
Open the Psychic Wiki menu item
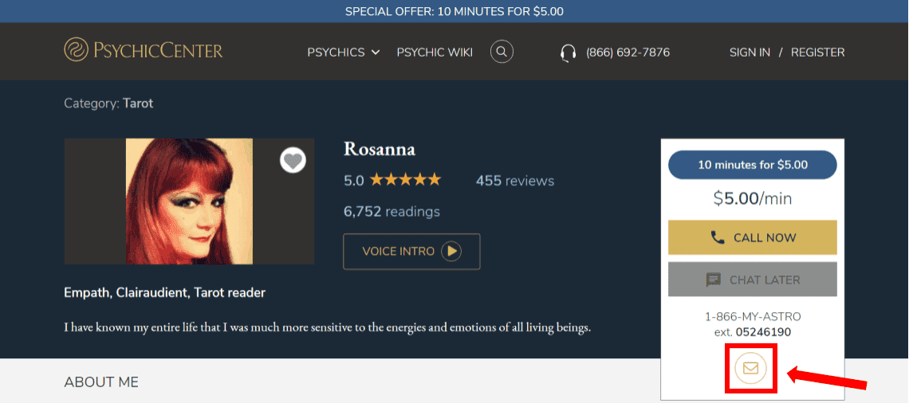pyautogui.click(x=435, y=52)
